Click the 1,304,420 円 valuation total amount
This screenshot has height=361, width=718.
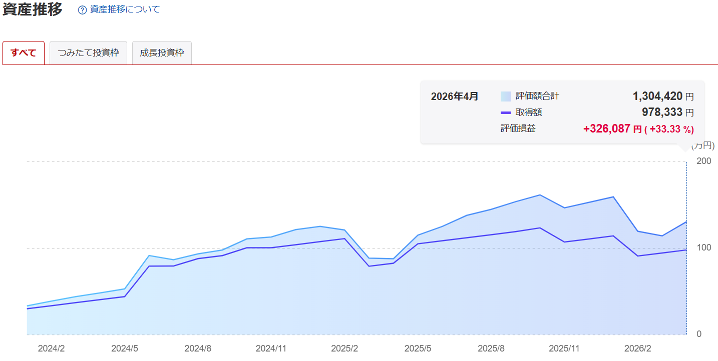point(663,96)
